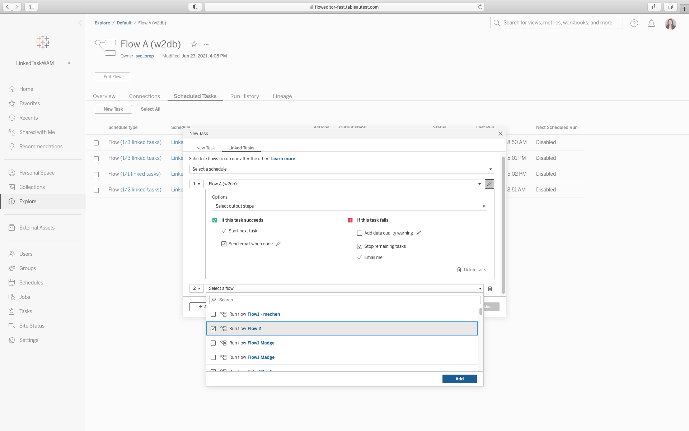Screen dimensions: 689x431
Task: Change the task order number 1 dropdown
Action: pyautogui.click(x=197, y=184)
